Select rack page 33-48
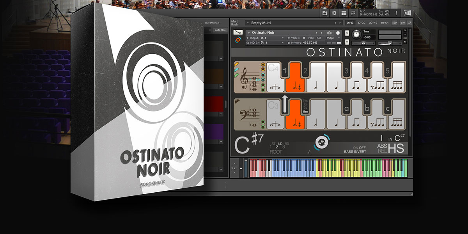The height and width of the screenshot is (234, 468). coord(373,23)
